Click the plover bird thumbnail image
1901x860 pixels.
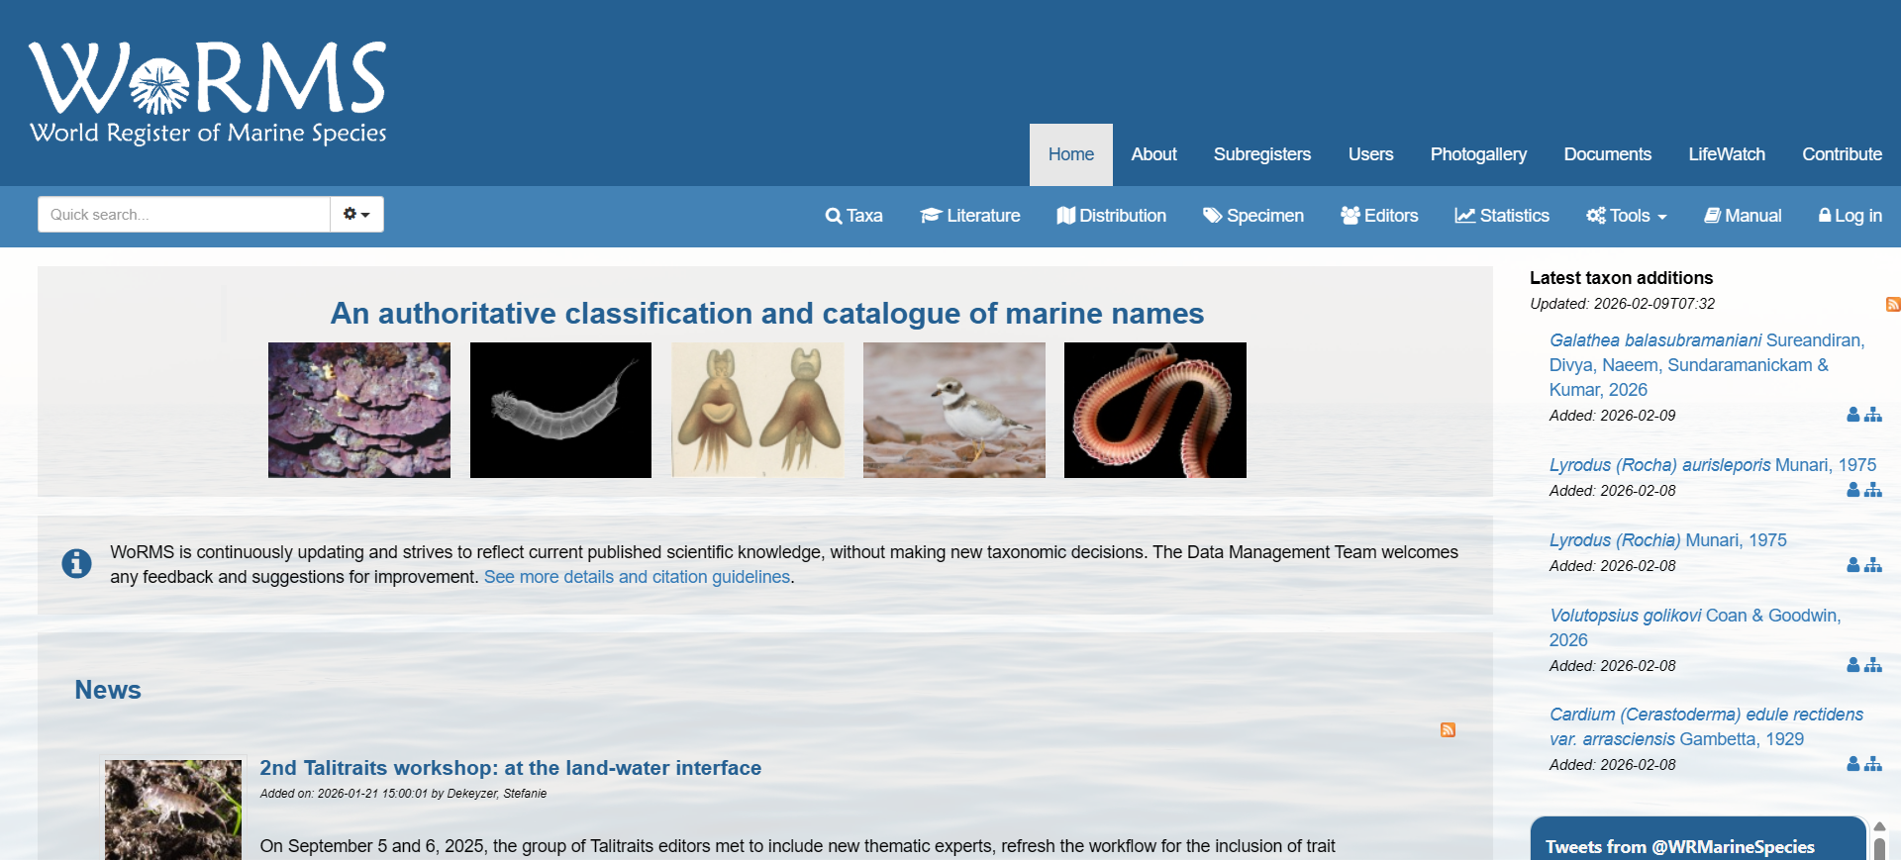pyautogui.click(x=953, y=410)
